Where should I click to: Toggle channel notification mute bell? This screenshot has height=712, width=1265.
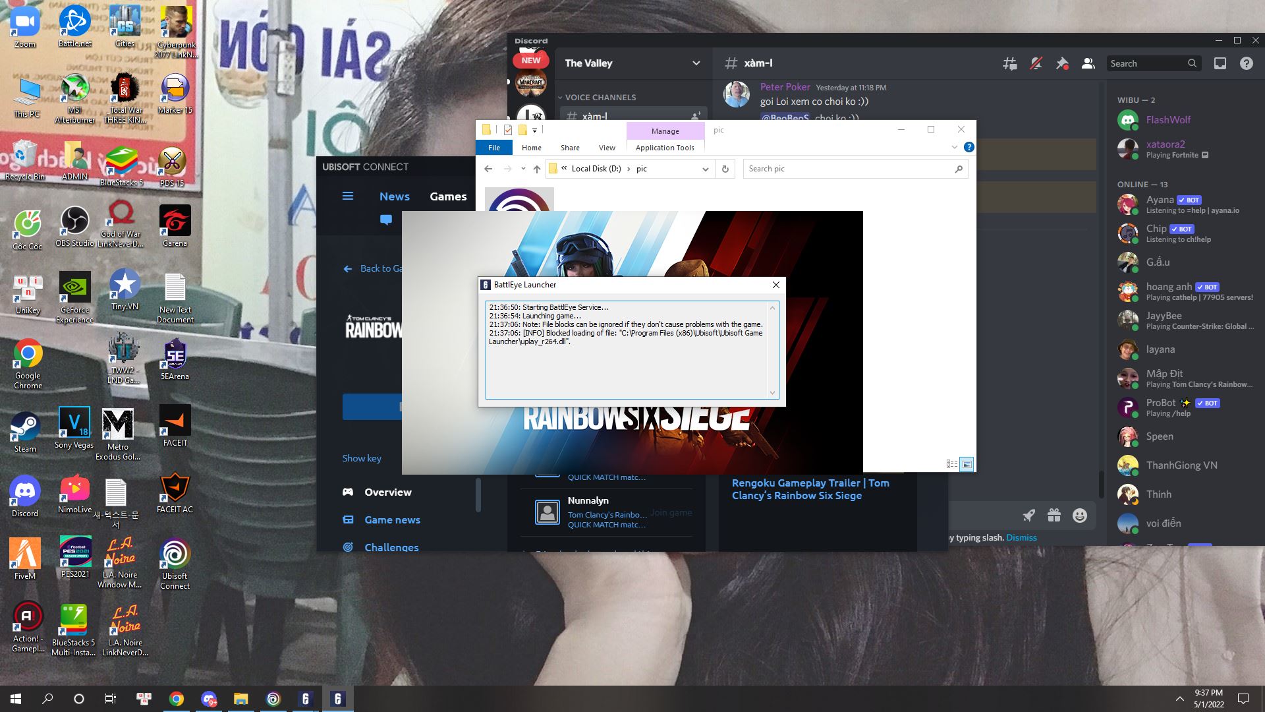point(1036,63)
